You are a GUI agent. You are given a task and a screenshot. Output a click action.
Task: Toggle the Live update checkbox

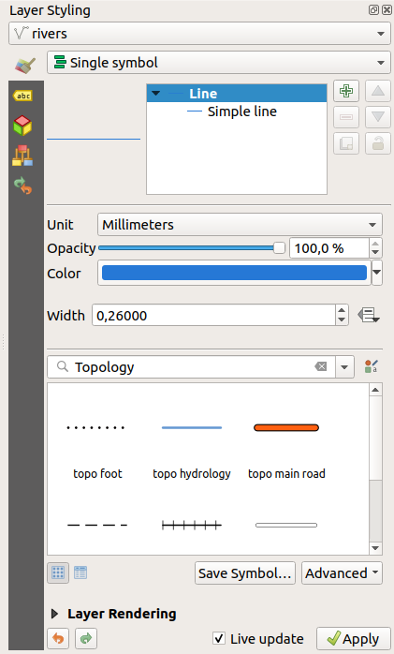pos(219,638)
